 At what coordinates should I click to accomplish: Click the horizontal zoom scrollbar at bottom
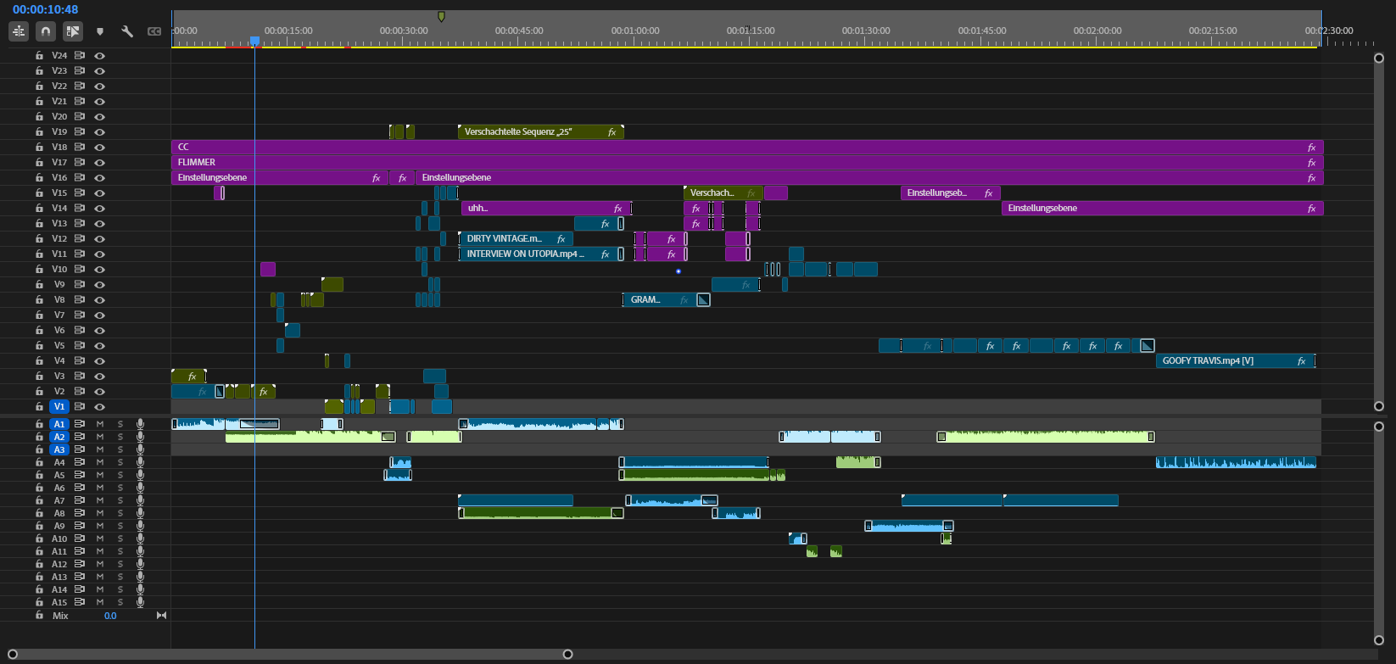(290, 654)
